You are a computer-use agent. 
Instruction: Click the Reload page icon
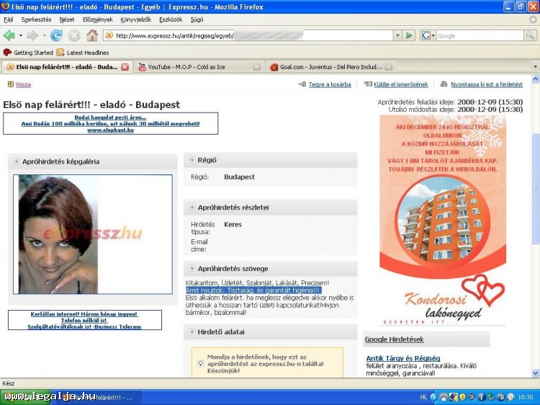coord(56,35)
